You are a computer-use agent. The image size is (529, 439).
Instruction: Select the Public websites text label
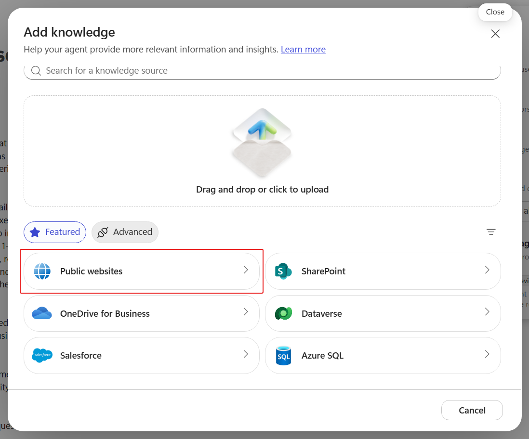(x=91, y=271)
